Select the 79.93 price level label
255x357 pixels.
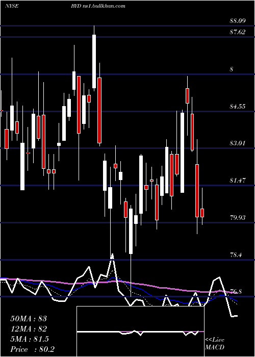(238, 218)
